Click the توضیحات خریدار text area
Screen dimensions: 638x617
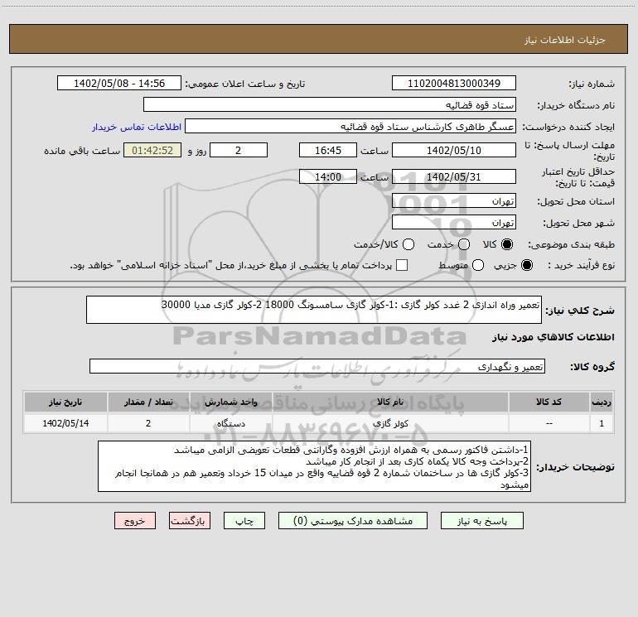(315, 466)
